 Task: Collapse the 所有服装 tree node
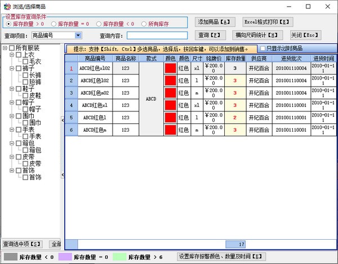pos(5,48)
